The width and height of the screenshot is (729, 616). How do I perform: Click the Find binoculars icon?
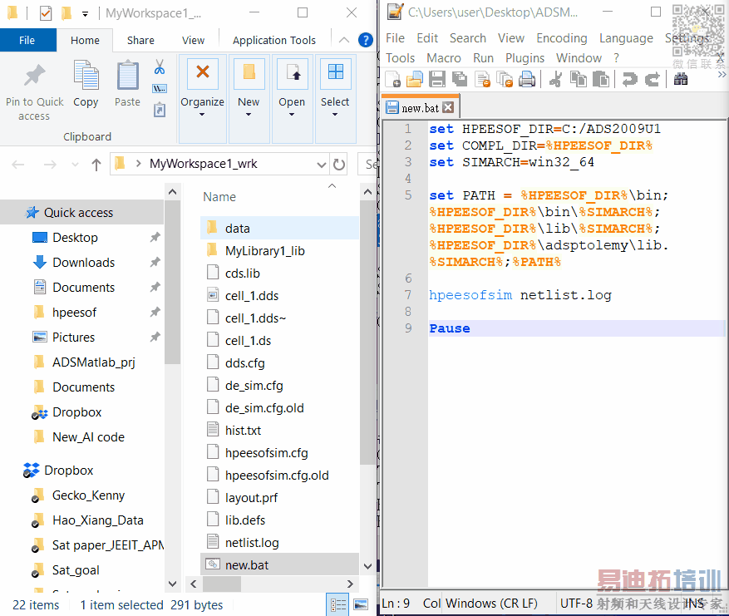pos(681,79)
